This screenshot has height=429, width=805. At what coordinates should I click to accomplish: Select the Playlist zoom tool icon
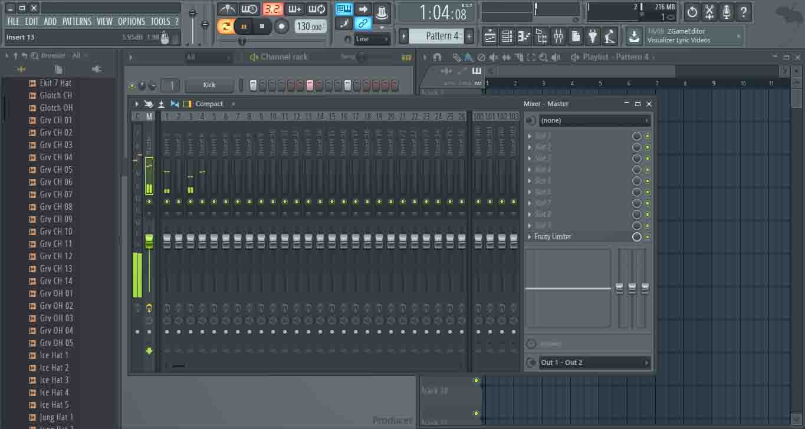pos(543,57)
